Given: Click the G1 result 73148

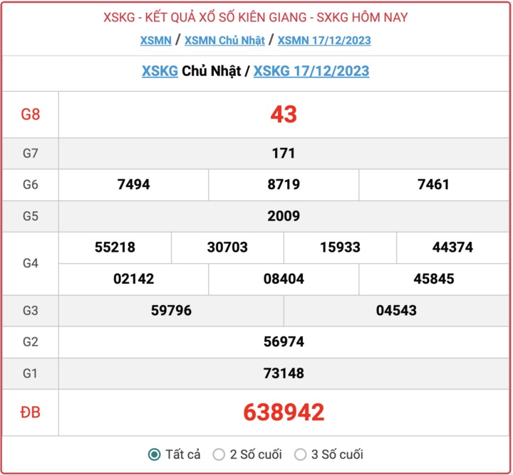Looking at the screenshot, I should 284,373.
